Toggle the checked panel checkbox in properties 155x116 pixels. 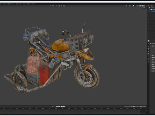(x=152, y=58)
